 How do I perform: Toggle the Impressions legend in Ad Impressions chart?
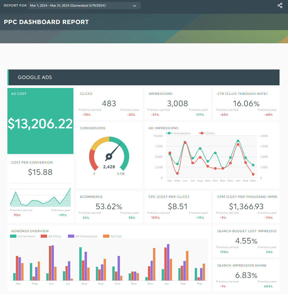(x=178, y=133)
